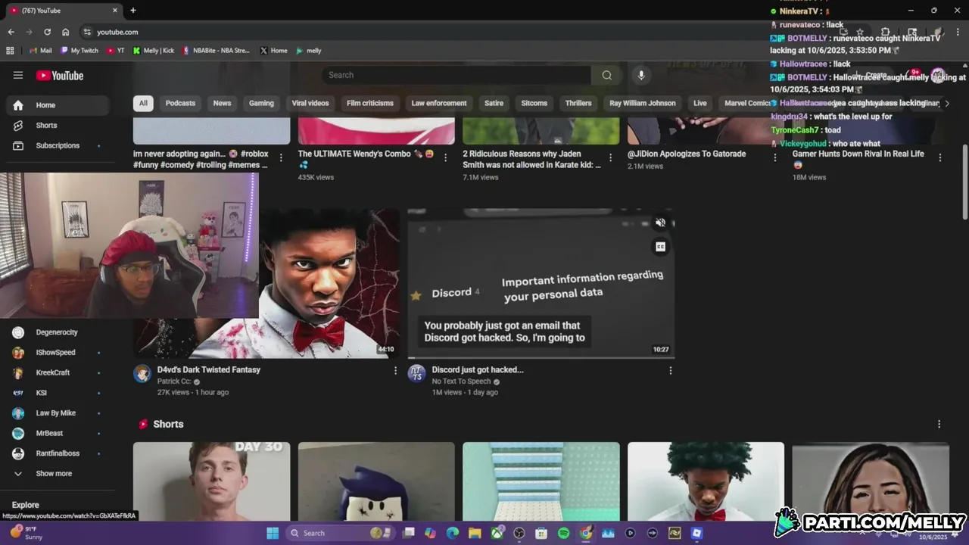Open the apps grid in bookmarks bar

[10, 51]
